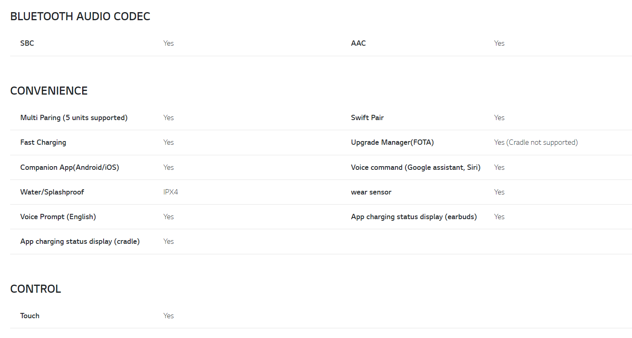Click the Voice Prompt (English) label

coord(58,217)
